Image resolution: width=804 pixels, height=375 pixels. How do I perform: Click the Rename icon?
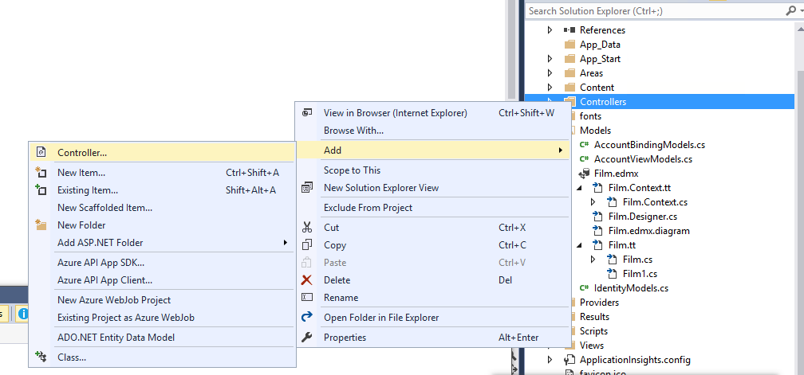pos(306,297)
